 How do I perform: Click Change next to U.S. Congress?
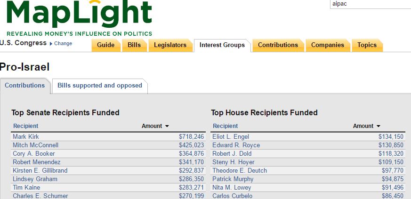(x=63, y=44)
